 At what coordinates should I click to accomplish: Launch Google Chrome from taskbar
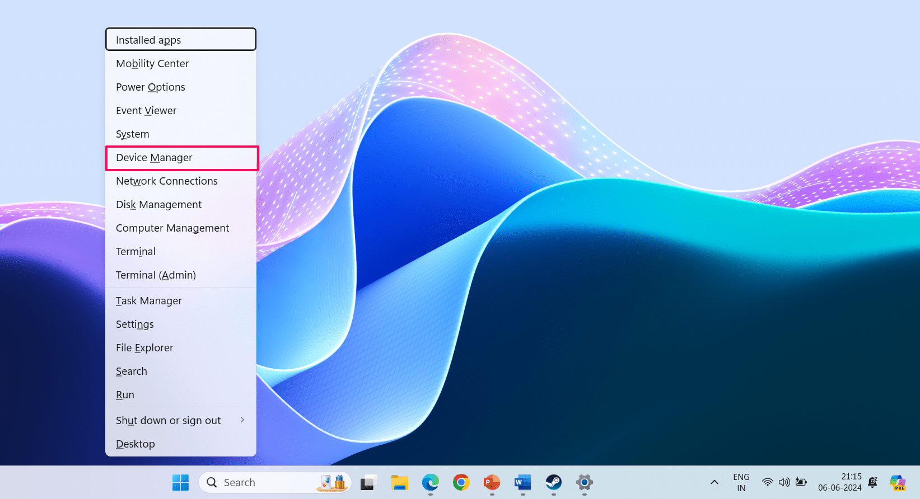tap(461, 482)
